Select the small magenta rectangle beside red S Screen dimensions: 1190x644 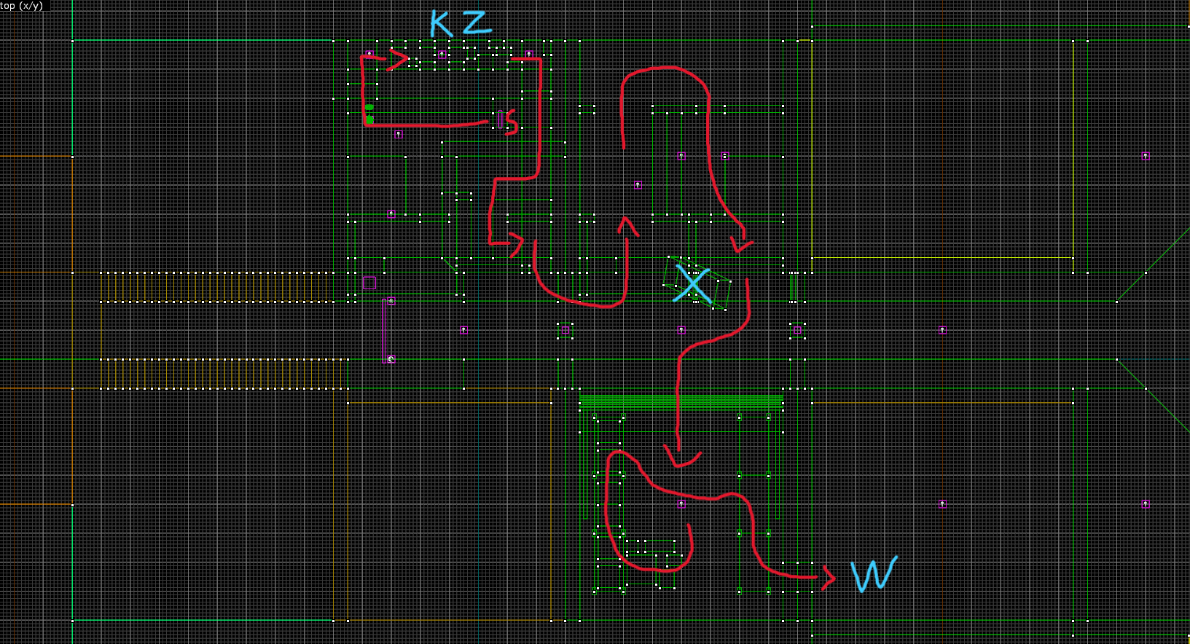[x=500, y=118]
